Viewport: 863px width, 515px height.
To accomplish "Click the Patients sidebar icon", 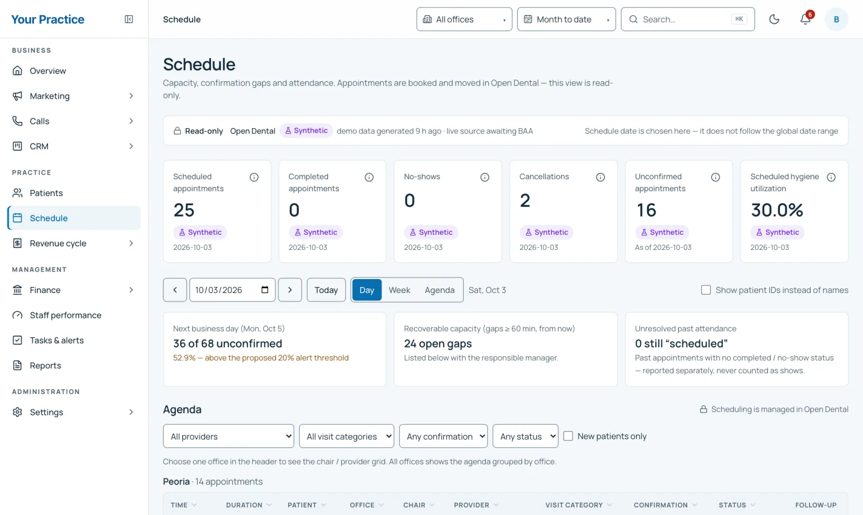I will 18,193.
